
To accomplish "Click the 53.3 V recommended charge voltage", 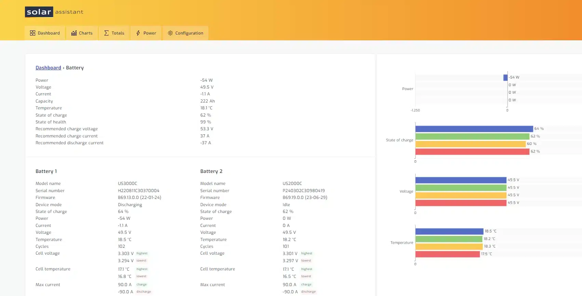I will 207,129.
